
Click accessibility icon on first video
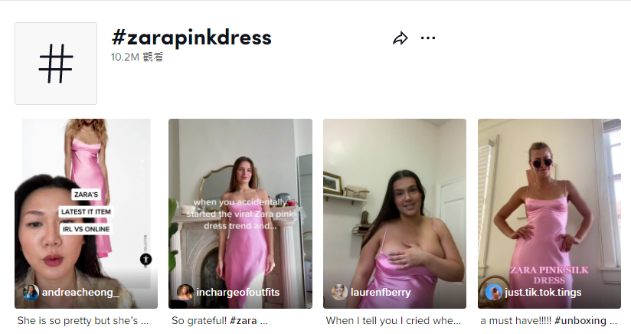tap(145, 259)
